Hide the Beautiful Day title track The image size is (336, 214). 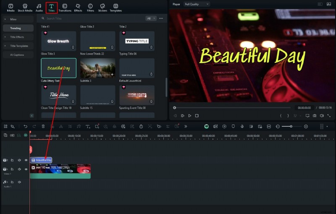[26, 160]
